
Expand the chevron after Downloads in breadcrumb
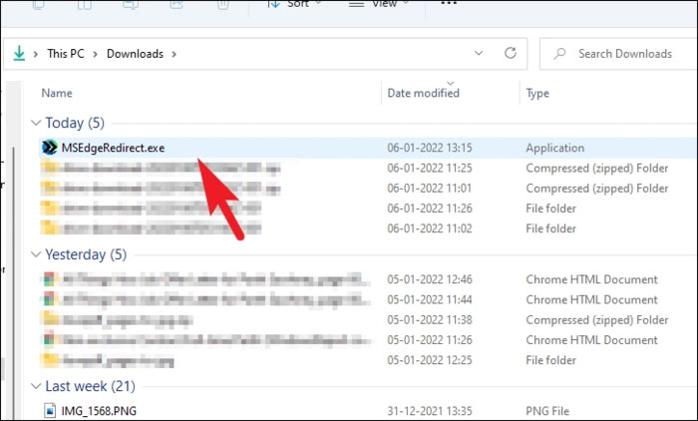click(174, 54)
